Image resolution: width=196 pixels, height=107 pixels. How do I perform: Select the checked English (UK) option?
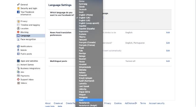click(x=85, y=18)
